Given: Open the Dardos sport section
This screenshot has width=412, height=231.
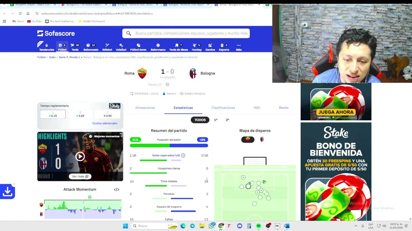Looking at the screenshot, I should click(210, 47).
